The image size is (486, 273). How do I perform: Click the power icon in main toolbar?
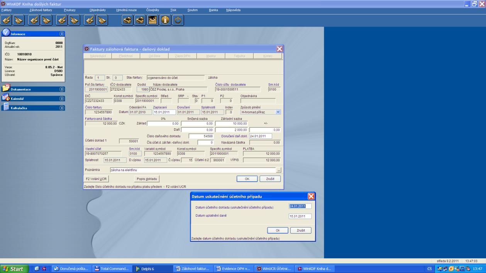point(178,20)
